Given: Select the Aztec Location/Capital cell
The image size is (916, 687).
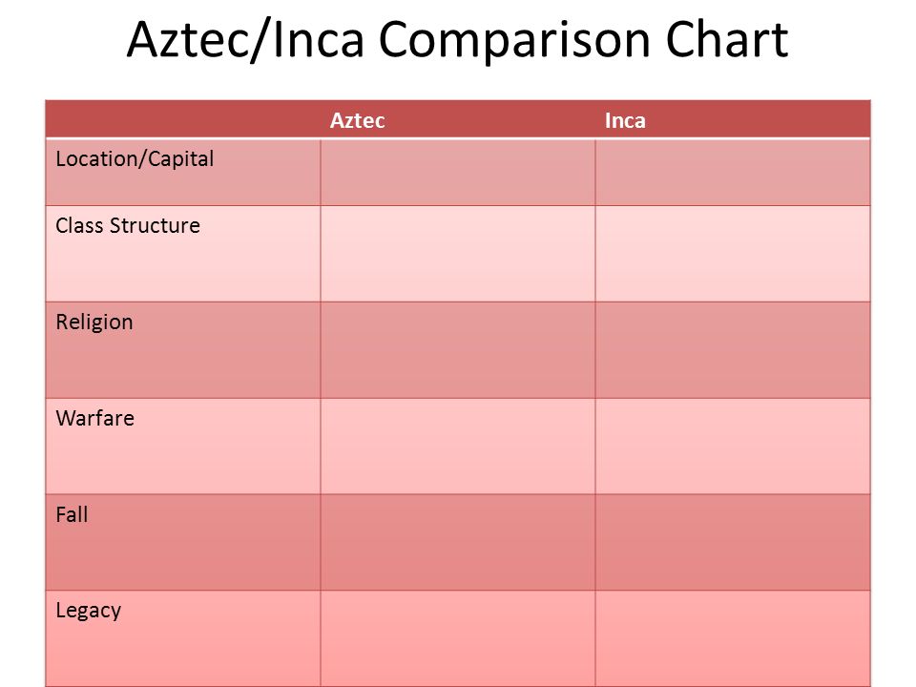Looking at the screenshot, I should (458, 173).
